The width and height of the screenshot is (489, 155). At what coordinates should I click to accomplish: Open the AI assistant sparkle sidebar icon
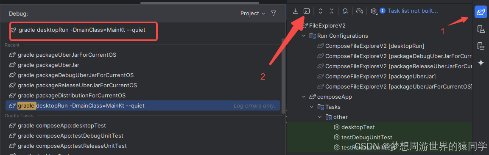pyautogui.click(x=481, y=63)
